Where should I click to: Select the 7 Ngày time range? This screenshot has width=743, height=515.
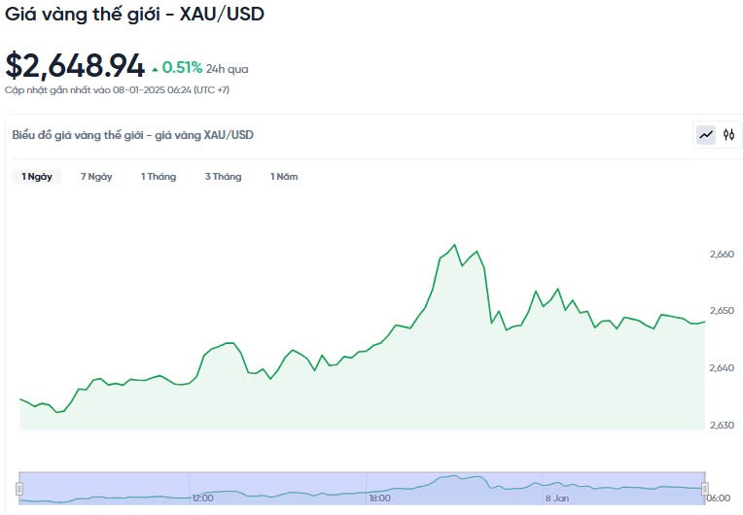coord(96,177)
